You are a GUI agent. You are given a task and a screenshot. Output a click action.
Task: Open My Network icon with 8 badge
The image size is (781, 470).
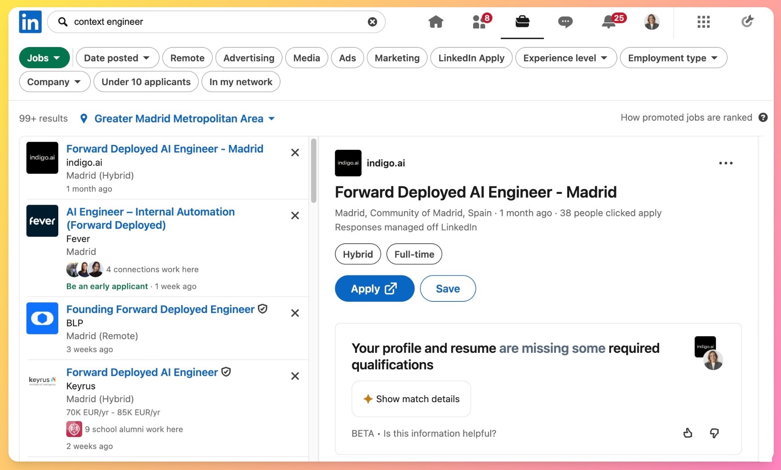pos(481,22)
